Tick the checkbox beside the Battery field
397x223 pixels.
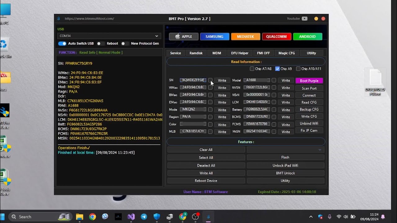tap(274, 110)
